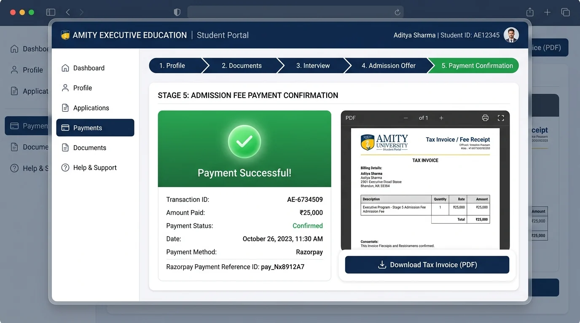Image resolution: width=580 pixels, height=323 pixels.
Task: Click the tax invoice PDF preview page
Action: pos(425,189)
